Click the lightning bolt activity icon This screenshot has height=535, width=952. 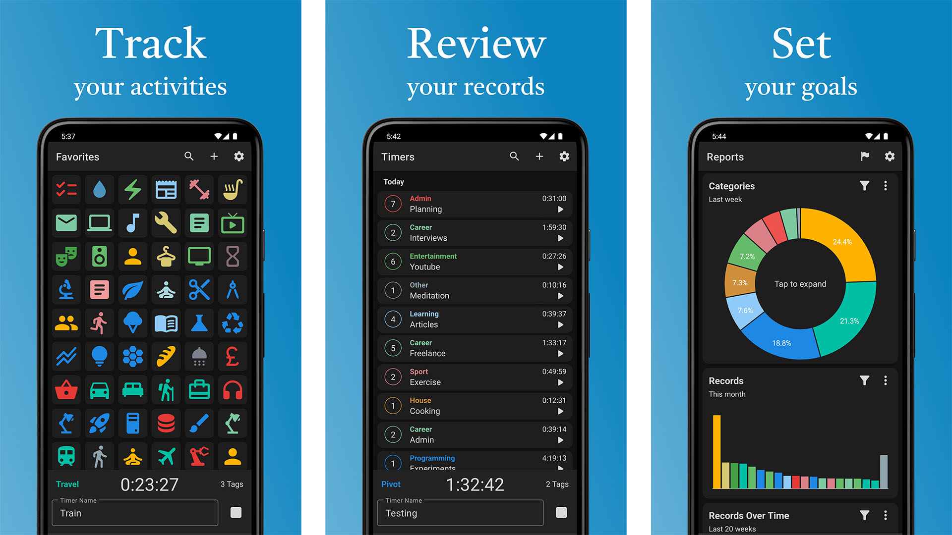tap(131, 189)
